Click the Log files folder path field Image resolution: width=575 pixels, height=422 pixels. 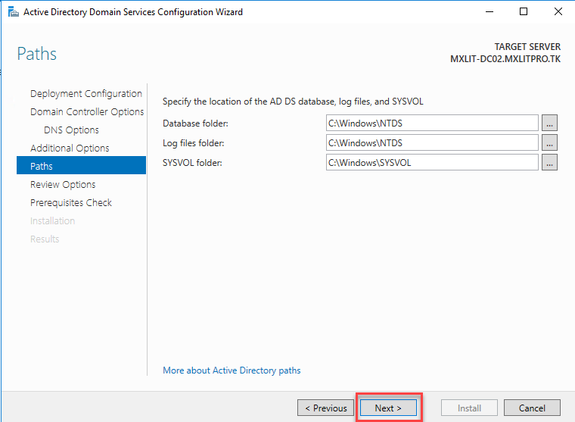[431, 142]
